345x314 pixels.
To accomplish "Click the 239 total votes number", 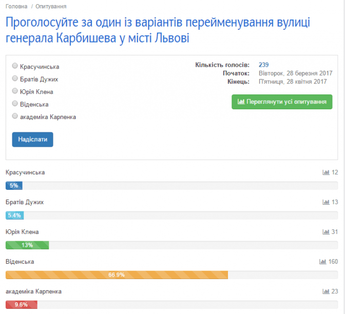I will (263, 65).
